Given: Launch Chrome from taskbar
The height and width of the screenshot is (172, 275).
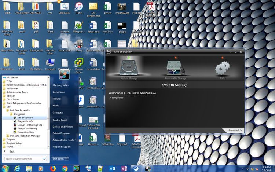Looking at the screenshot, I should coord(65,168).
